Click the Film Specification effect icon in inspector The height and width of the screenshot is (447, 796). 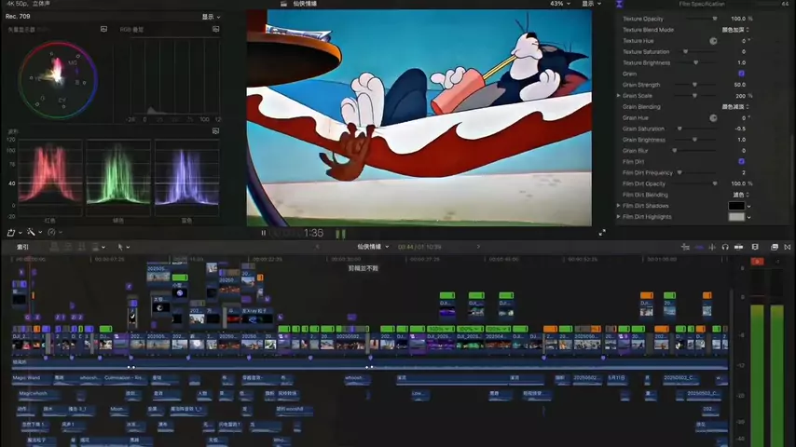[620, 4]
